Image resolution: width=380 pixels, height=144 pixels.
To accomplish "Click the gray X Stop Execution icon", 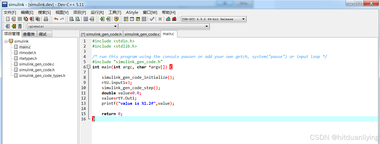I will [x=160, y=19].
